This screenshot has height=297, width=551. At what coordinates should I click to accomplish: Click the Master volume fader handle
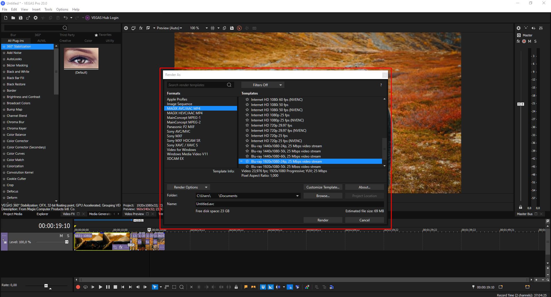click(x=521, y=104)
